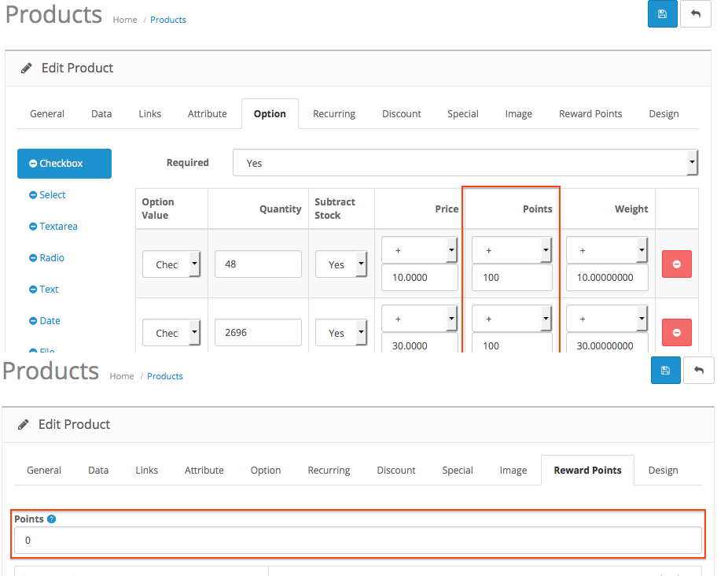This screenshot has height=576, width=717.
Task: Click the quantity field containing 2696
Action: coord(258,333)
